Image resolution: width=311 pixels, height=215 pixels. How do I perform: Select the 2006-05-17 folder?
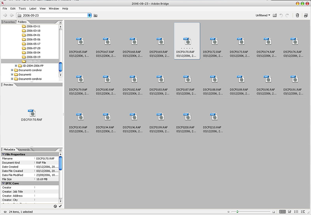pos(33,44)
